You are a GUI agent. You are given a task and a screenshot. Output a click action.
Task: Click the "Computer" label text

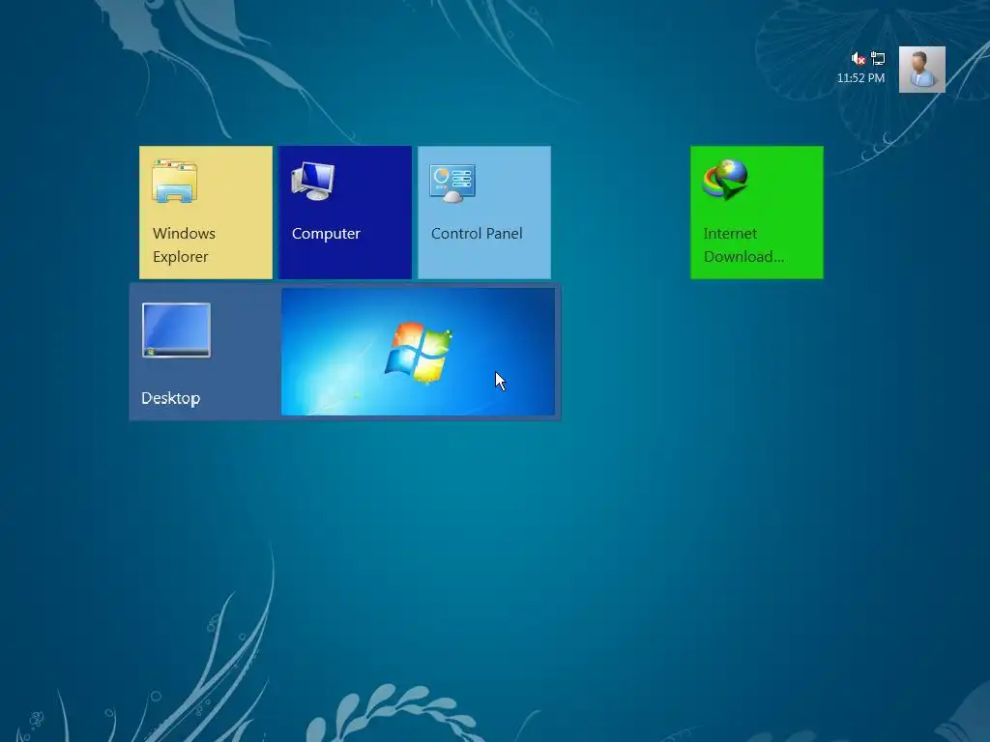pos(326,234)
